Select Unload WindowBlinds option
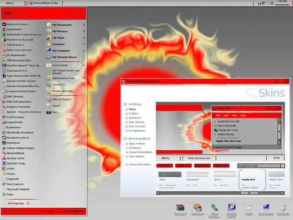 click(x=139, y=152)
